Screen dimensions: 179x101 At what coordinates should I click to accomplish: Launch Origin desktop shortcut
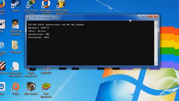click(16, 88)
